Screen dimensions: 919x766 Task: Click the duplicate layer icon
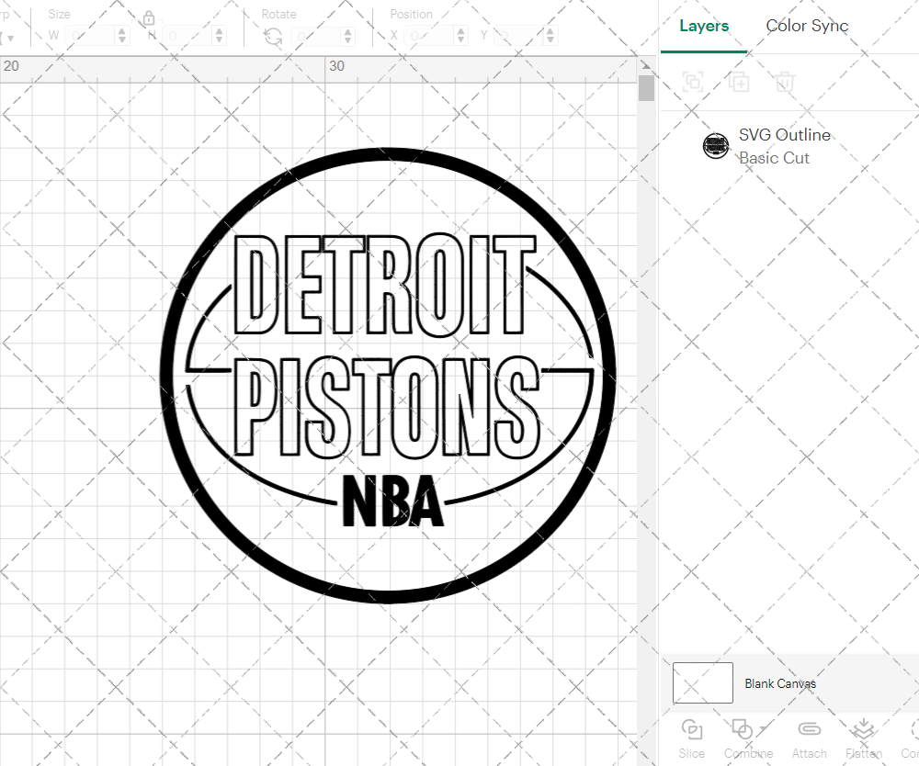click(x=738, y=82)
